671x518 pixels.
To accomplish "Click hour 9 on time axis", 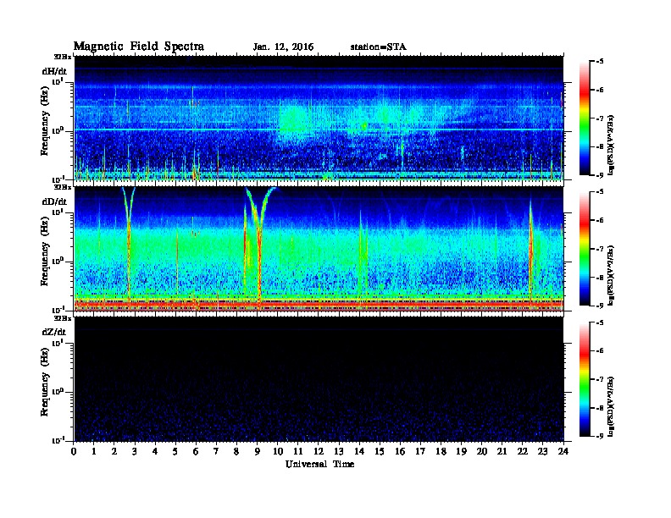I will [258, 451].
